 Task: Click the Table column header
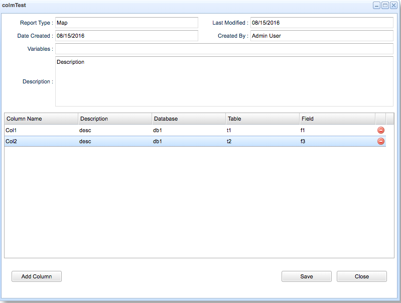262,119
